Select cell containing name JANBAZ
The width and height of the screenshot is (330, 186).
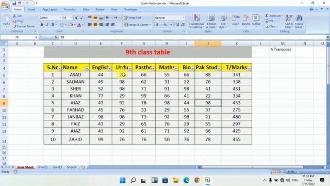coord(75,117)
